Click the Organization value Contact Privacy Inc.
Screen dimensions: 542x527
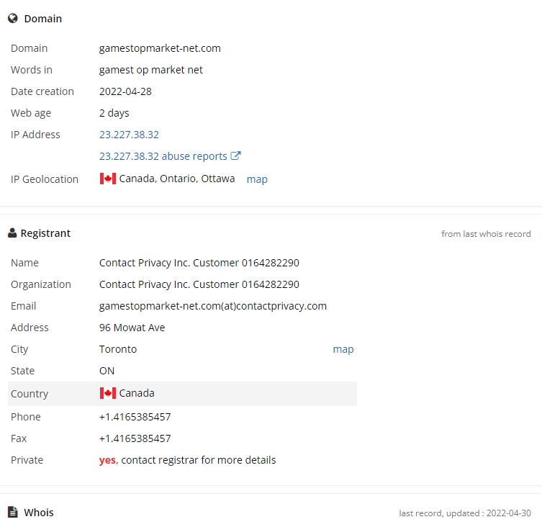point(199,284)
